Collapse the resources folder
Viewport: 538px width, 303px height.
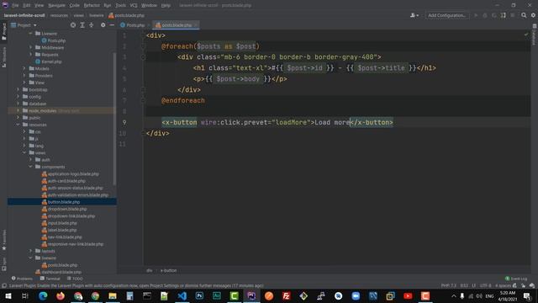18,125
